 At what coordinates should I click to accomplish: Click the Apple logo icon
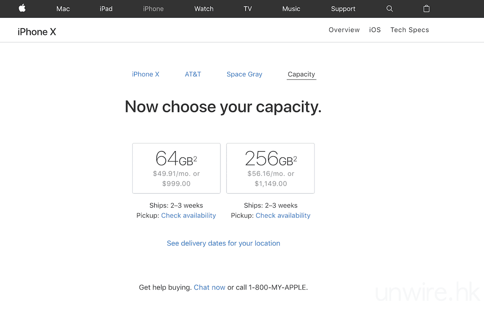click(x=22, y=8)
